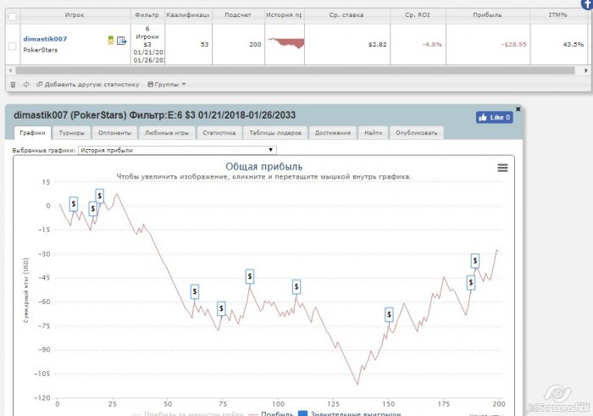Toggle the Значительные выигрыши legend item
593x416 pixels.
[x=350, y=413]
